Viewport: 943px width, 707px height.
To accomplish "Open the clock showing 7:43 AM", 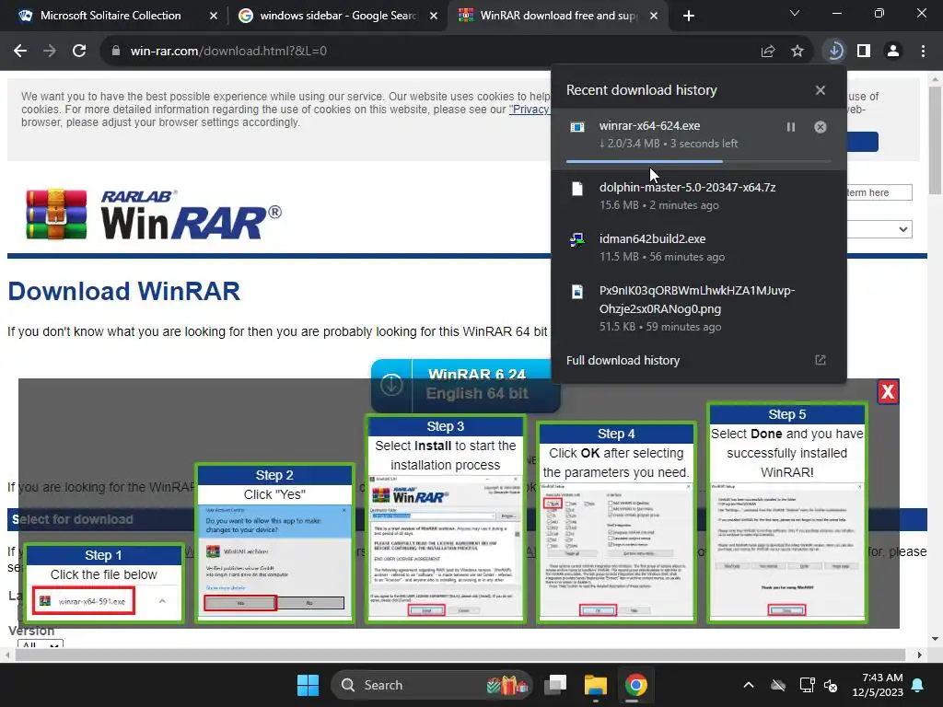I will [878, 685].
